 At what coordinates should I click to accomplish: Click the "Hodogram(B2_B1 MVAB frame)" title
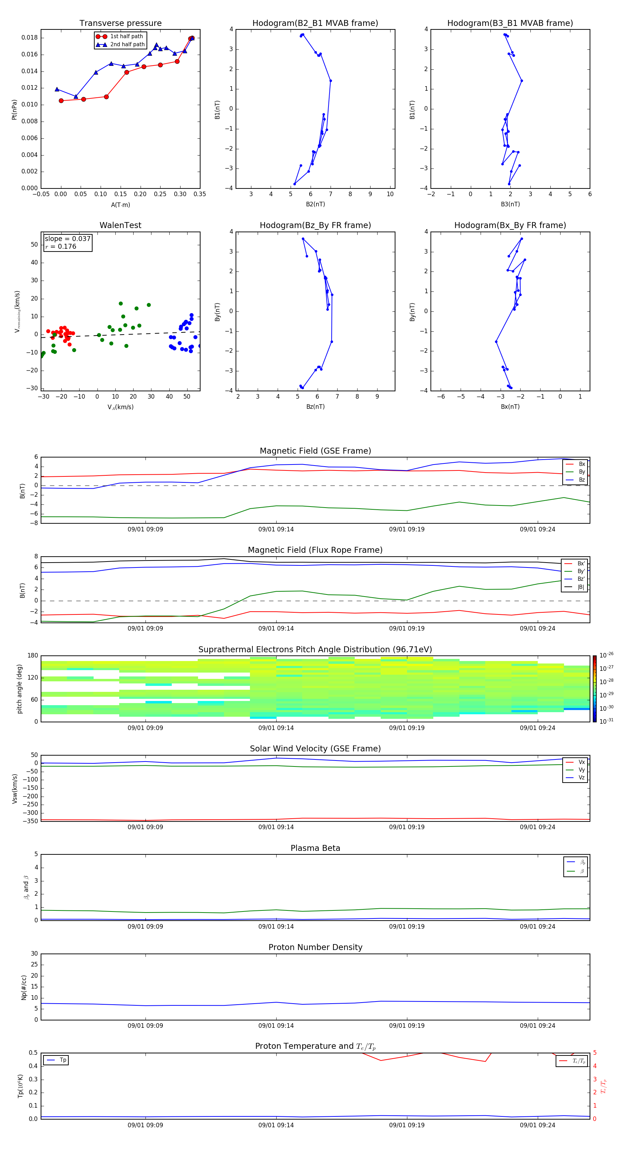point(315,23)
